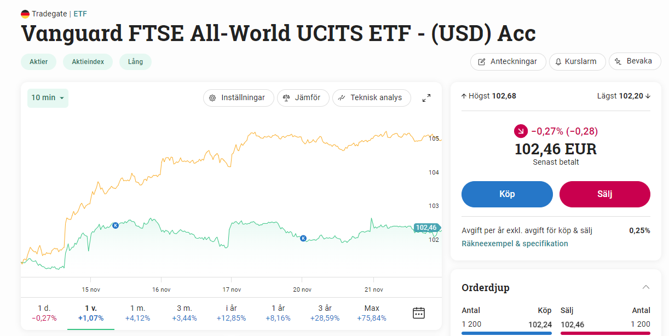Screen dimensions: 669x336
Task: Open Räkneexempel & specifikation link
Action: pos(515,244)
